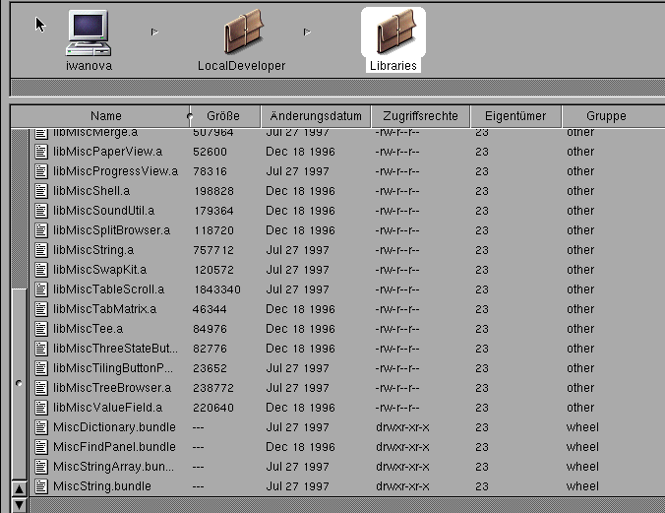Viewport: 665px width, 513px height.
Task: Click file icon beside MiscDictionary.bundle
Action: (x=41, y=427)
